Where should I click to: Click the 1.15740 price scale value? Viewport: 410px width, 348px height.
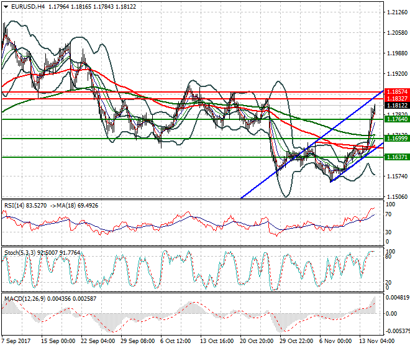(x=397, y=176)
